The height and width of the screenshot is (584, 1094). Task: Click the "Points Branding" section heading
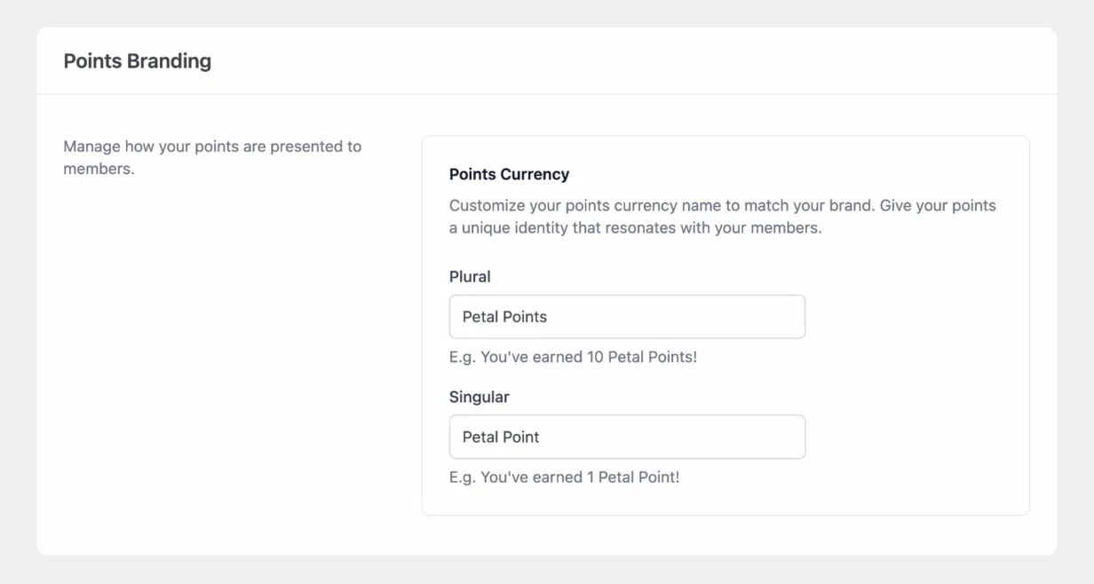(138, 61)
